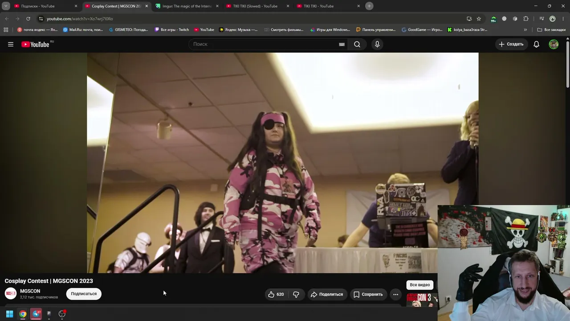View site information for youtube.com
The width and height of the screenshot is (570, 321).
pyautogui.click(x=41, y=19)
